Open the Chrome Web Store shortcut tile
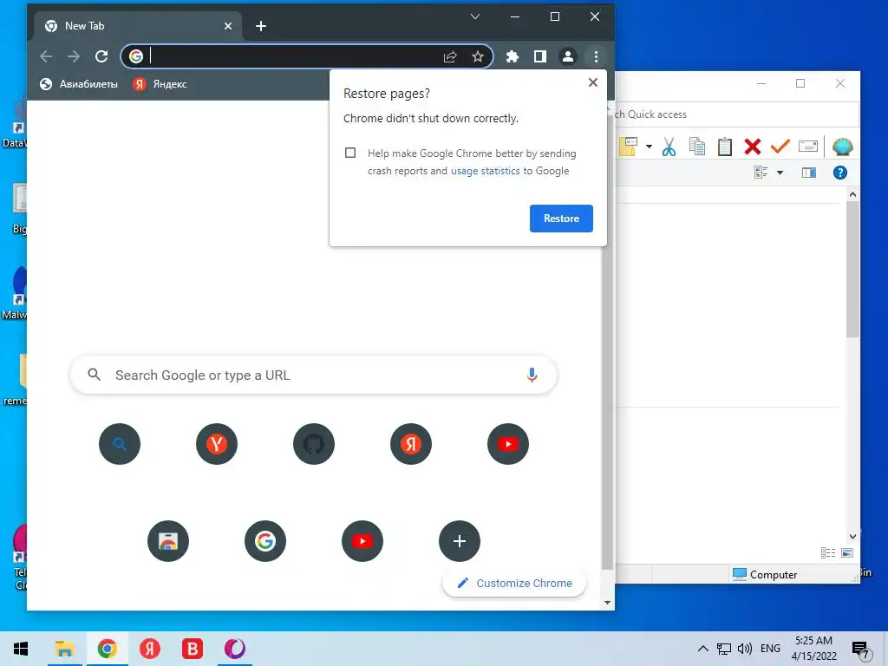Screen dimensions: 888x666 [168, 541]
